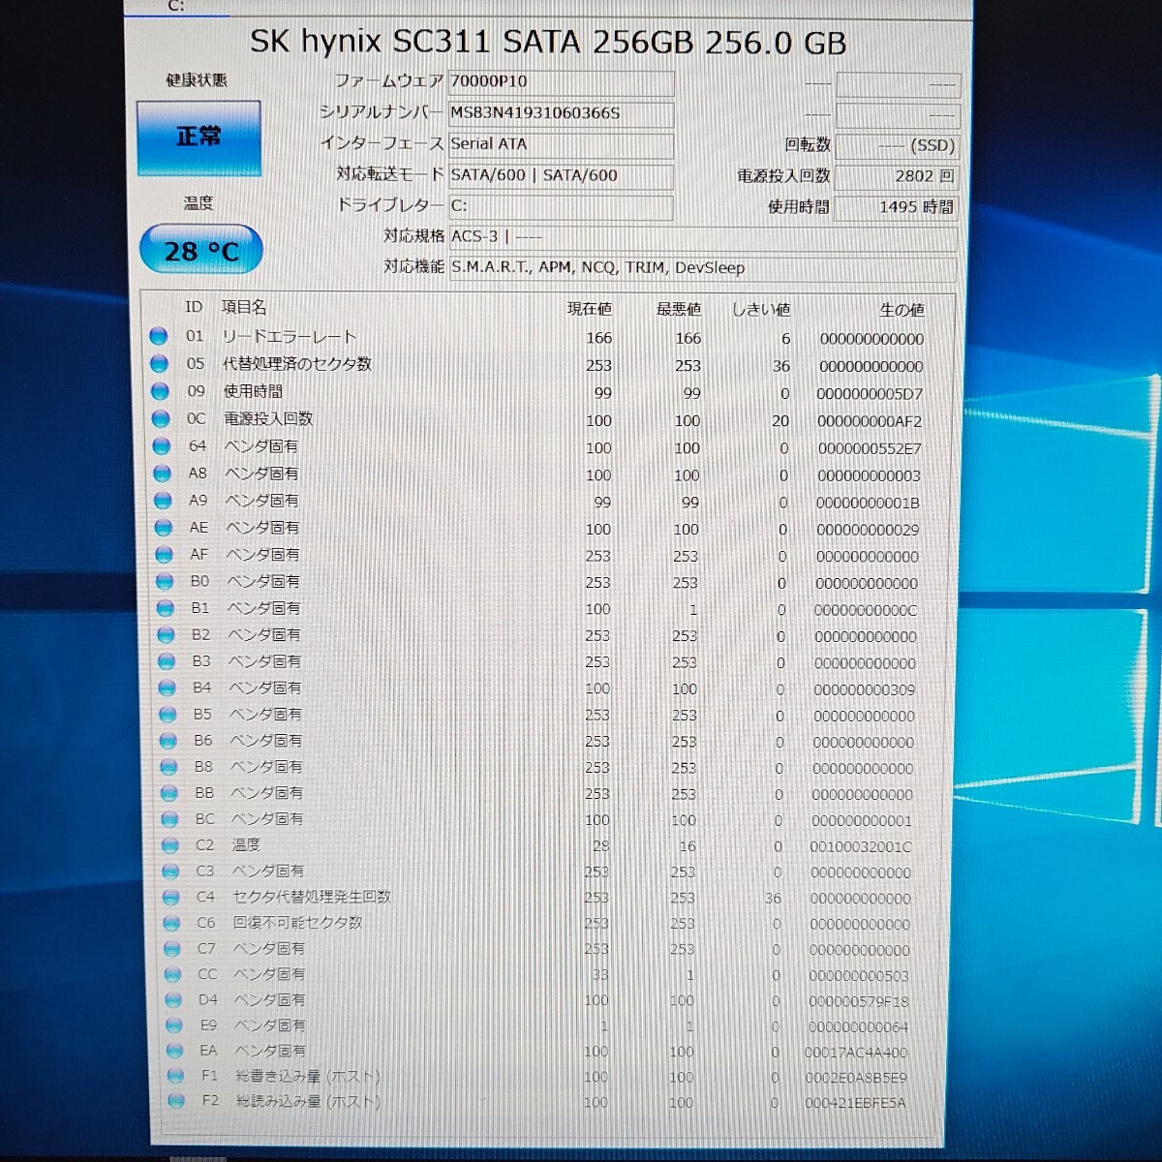Select the 総読み込み量 (ホスト) attribute name
Image resolution: width=1162 pixels, height=1162 pixels.
308,1101
